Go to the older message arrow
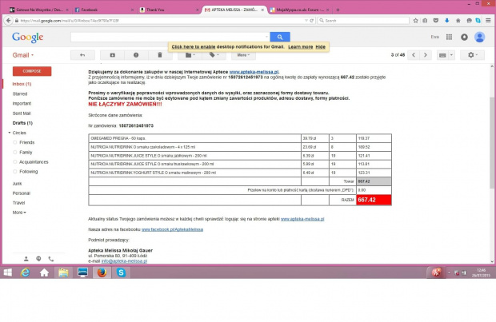This screenshot has height=322, width=496. click(x=425, y=55)
